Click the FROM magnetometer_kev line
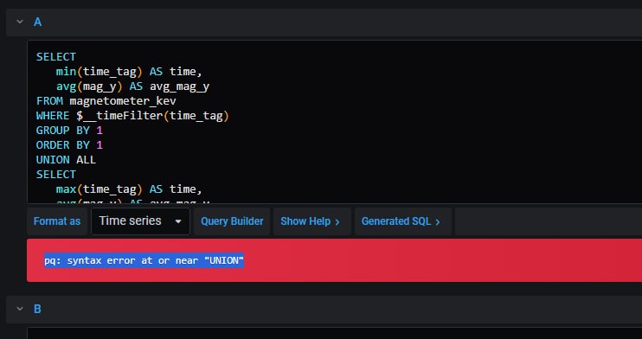The image size is (642, 339). tap(106, 100)
